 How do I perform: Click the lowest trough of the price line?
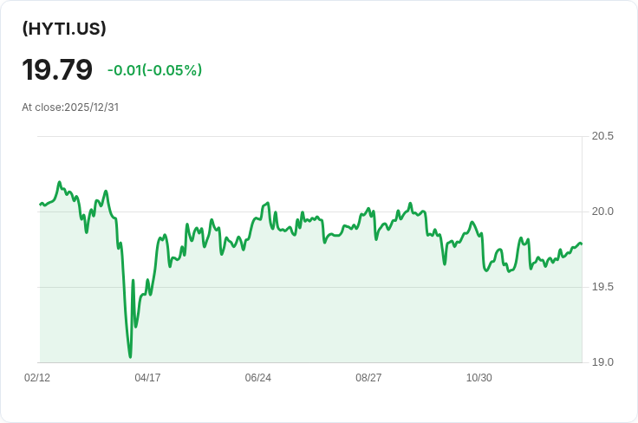[130, 356]
